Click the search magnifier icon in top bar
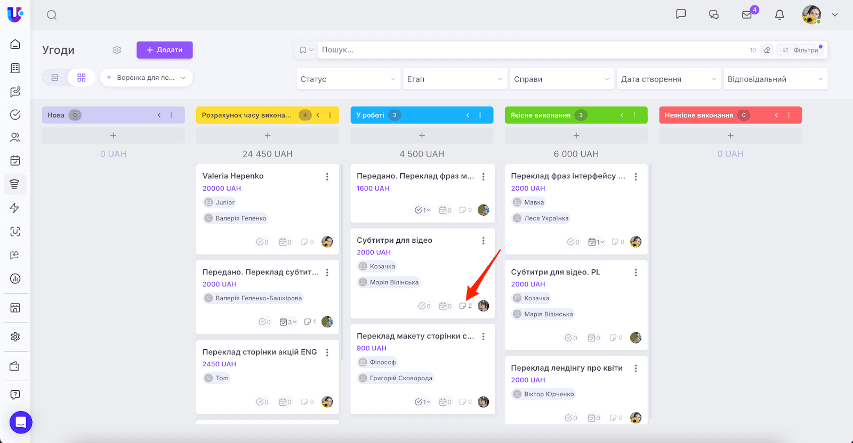The image size is (853, 443). pyautogui.click(x=52, y=15)
